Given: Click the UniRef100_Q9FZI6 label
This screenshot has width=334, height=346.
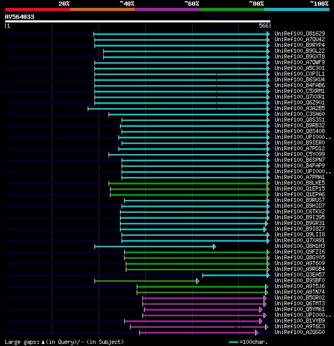Looking at the screenshot, I should 300,252.
